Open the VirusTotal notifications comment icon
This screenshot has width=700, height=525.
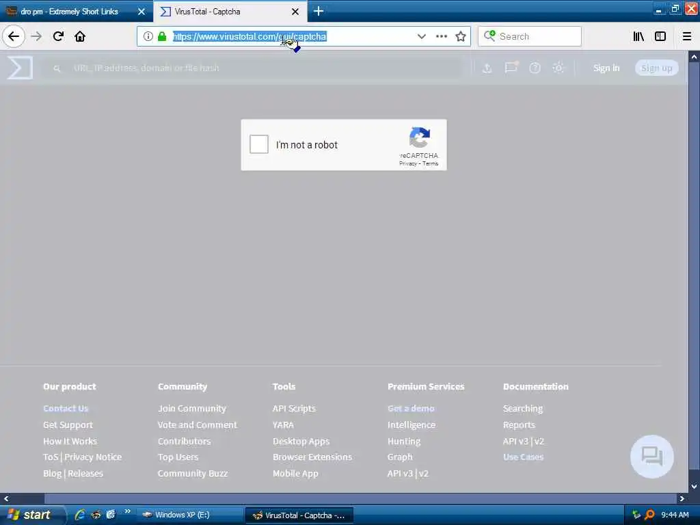click(511, 68)
